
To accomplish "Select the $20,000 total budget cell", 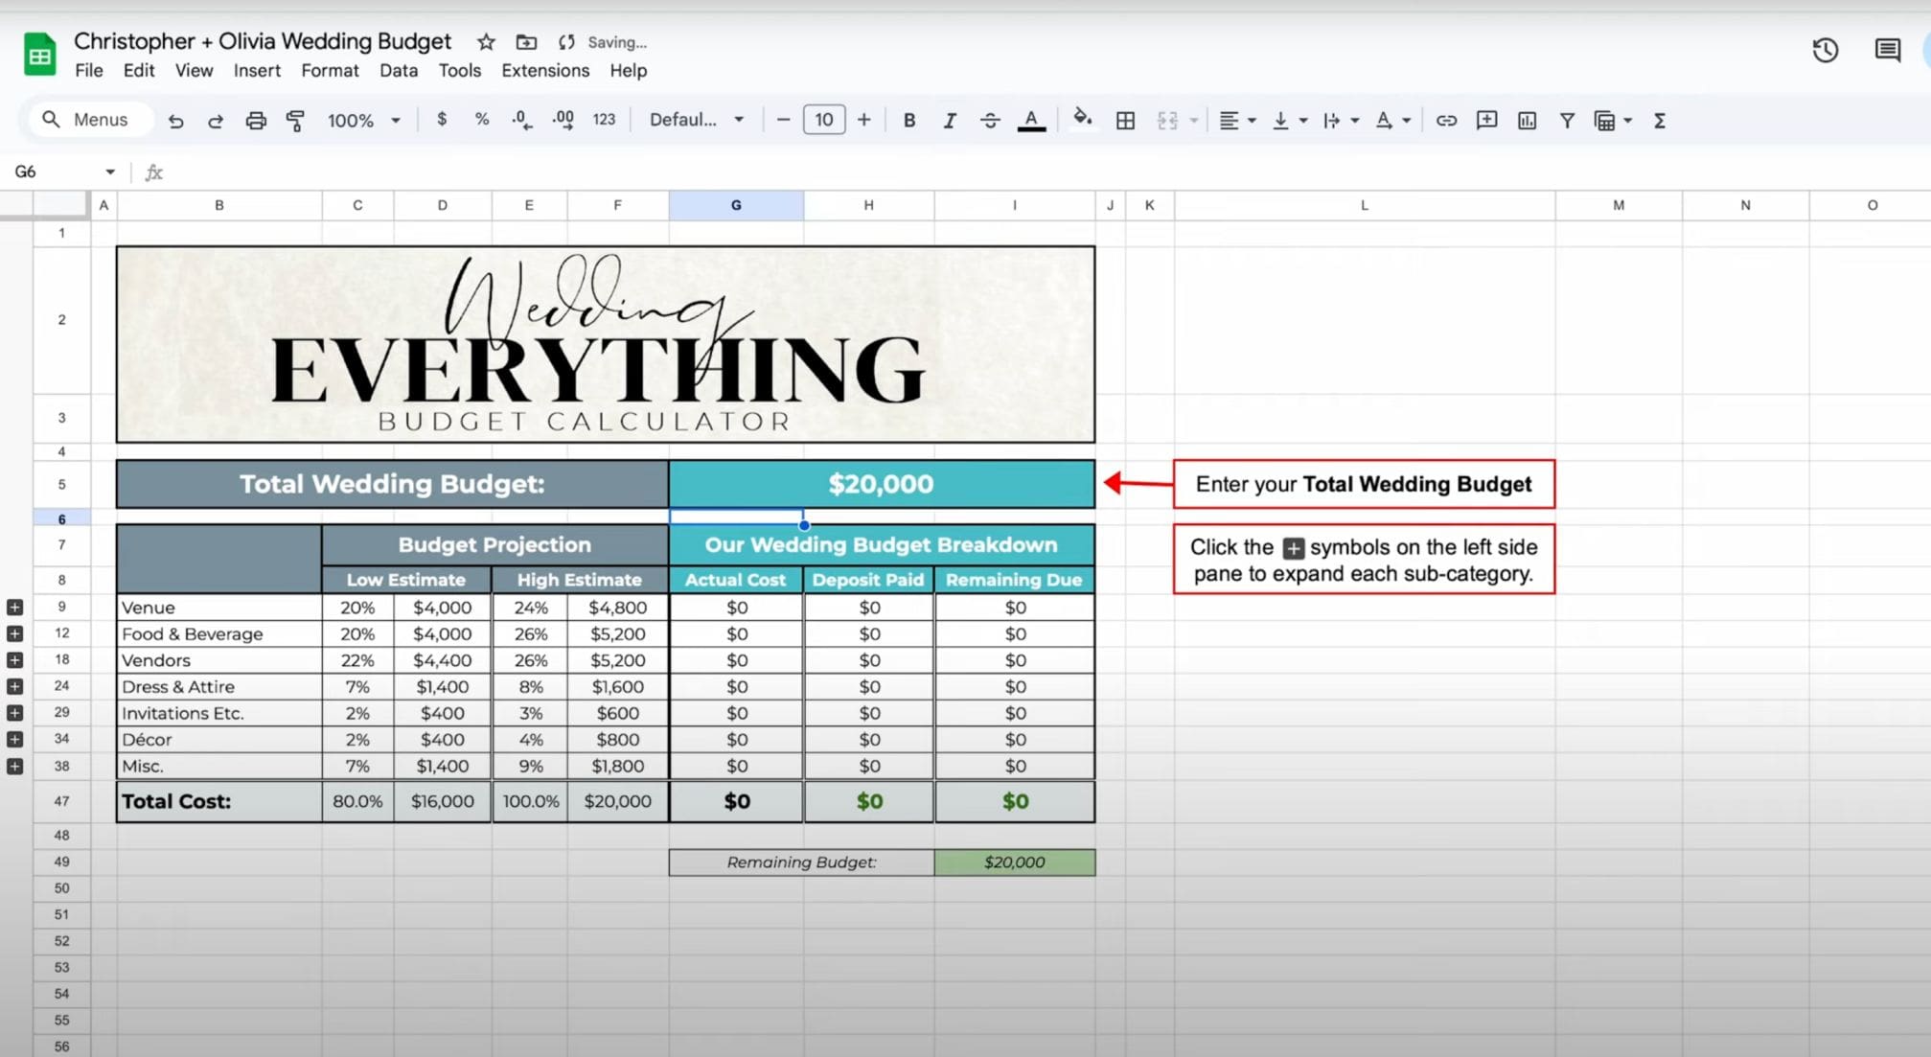I will click(881, 484).
